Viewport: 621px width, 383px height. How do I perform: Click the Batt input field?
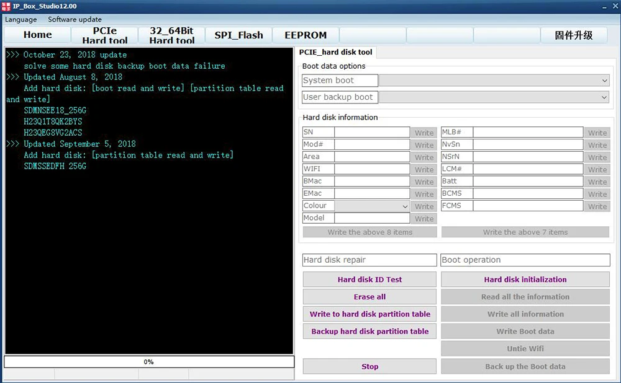(x=528, y=182)
